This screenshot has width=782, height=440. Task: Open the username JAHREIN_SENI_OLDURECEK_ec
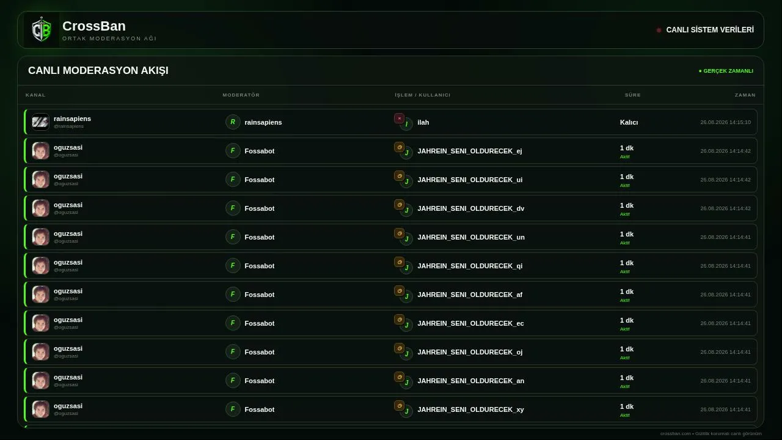pos(470,323)
